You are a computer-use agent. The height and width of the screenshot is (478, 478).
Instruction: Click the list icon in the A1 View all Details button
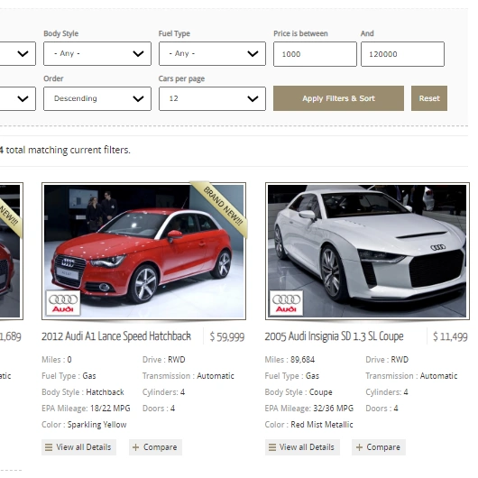click(49, 447)
